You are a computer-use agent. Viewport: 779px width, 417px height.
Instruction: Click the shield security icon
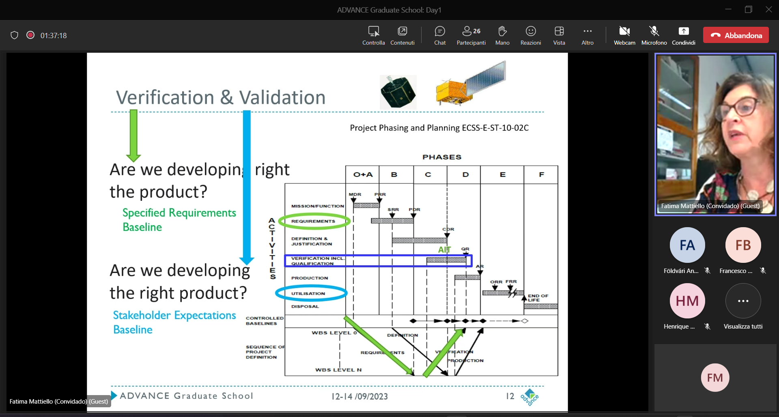[x=14, y=35]
